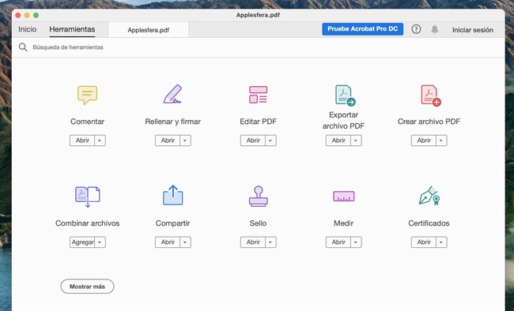Expand the arrow beside Agregar for Combinar archivos
Screen dimensions: 514x311
(x=100, y=242)
